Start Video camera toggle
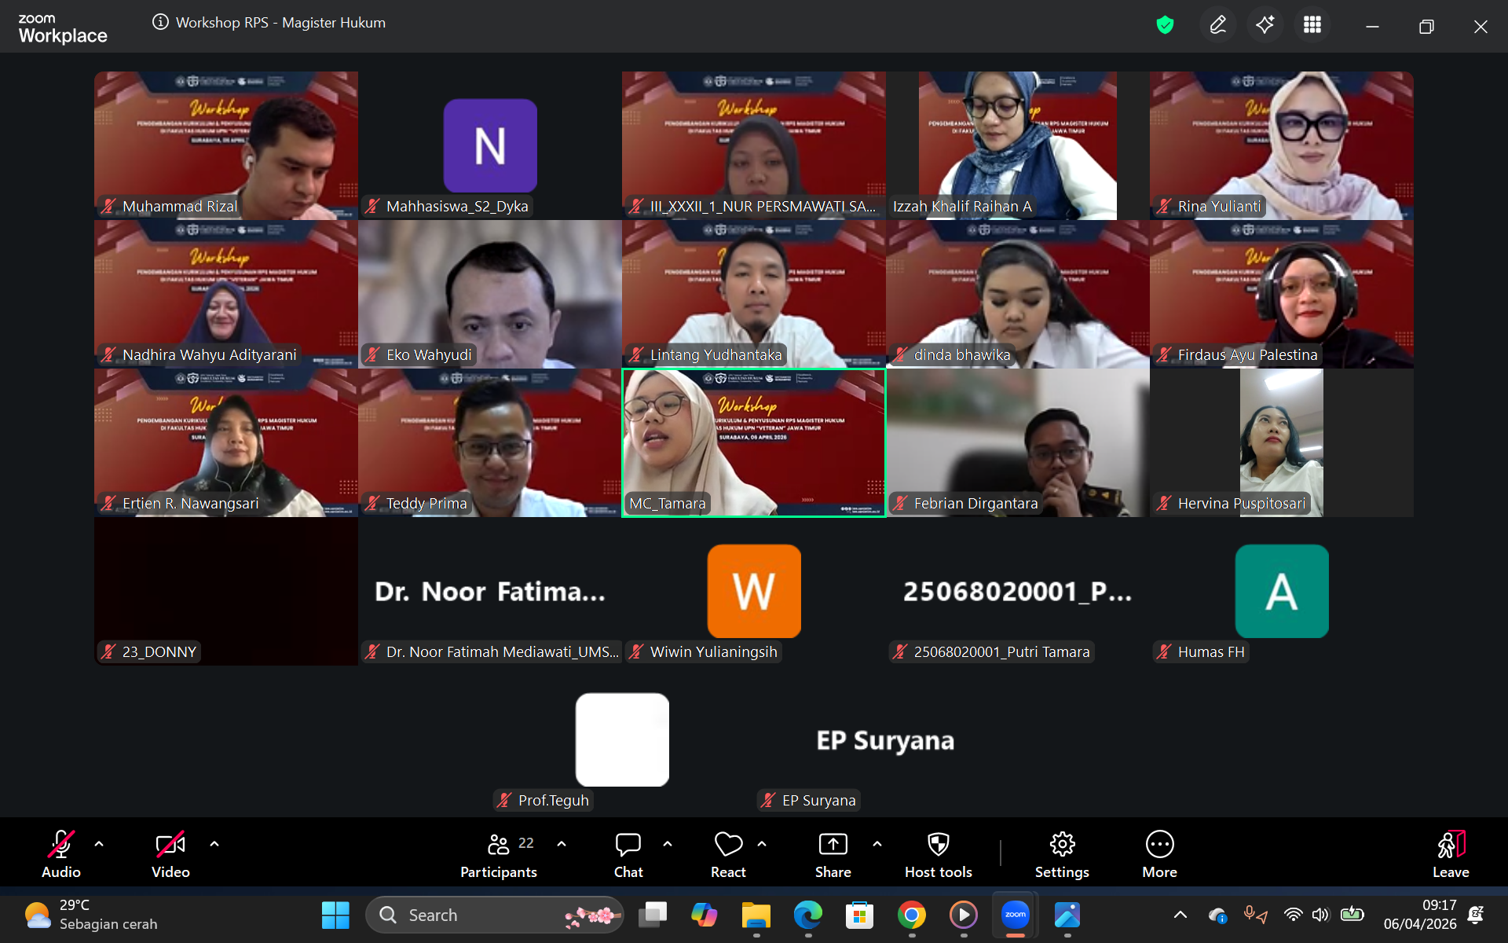The height and width of the screenshot is (943, 1508). coord(170,853)
